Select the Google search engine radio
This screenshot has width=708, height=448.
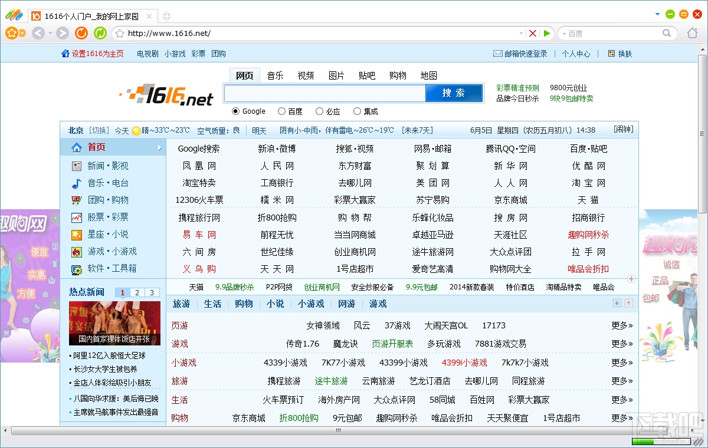click(x=236, y=111)
